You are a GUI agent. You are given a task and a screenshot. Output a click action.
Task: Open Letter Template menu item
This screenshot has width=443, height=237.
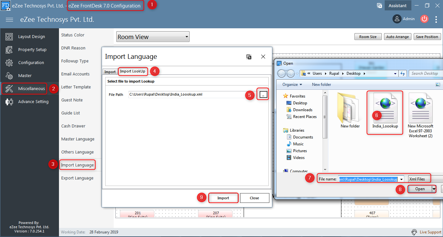click(76, 87)
